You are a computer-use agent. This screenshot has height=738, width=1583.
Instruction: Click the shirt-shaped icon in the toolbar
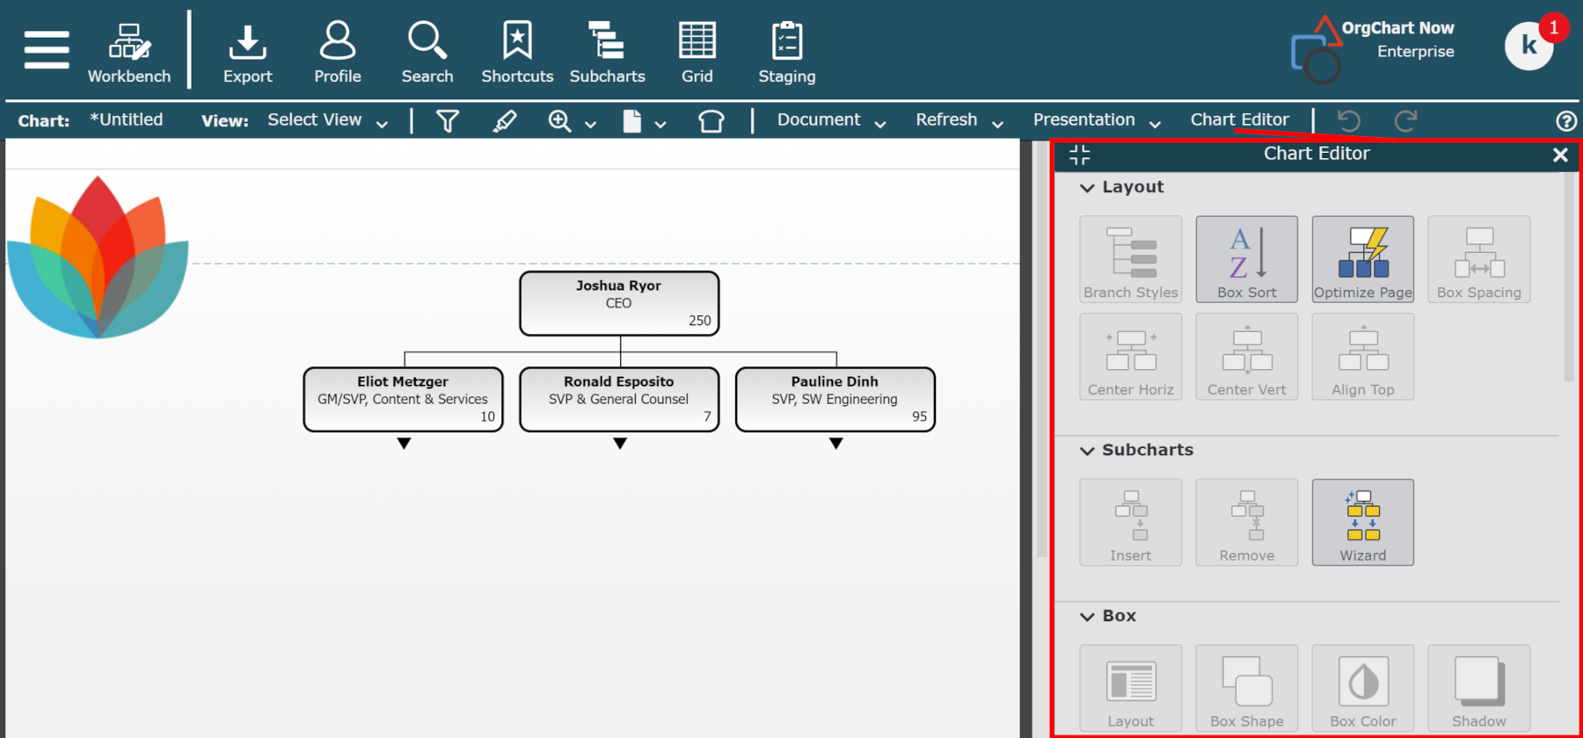pos(711,120)
